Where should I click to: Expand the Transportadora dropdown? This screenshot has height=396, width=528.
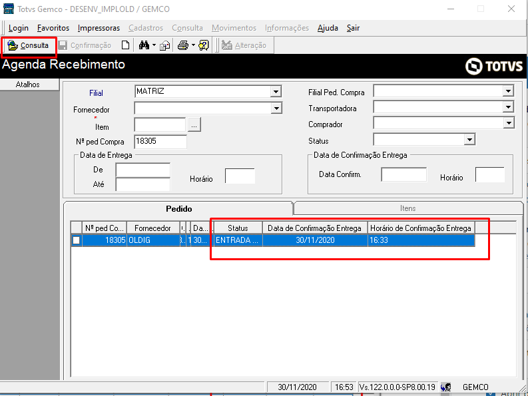point(508,107)
